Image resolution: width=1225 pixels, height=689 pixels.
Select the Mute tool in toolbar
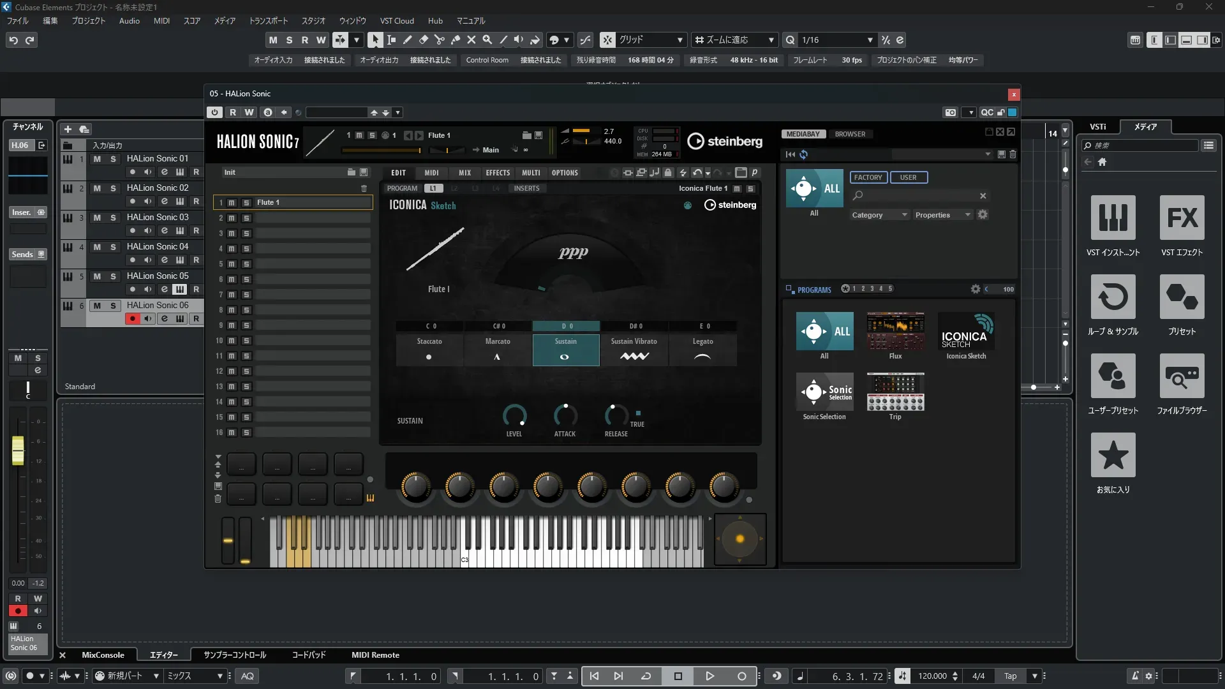(x=471, y=40)
